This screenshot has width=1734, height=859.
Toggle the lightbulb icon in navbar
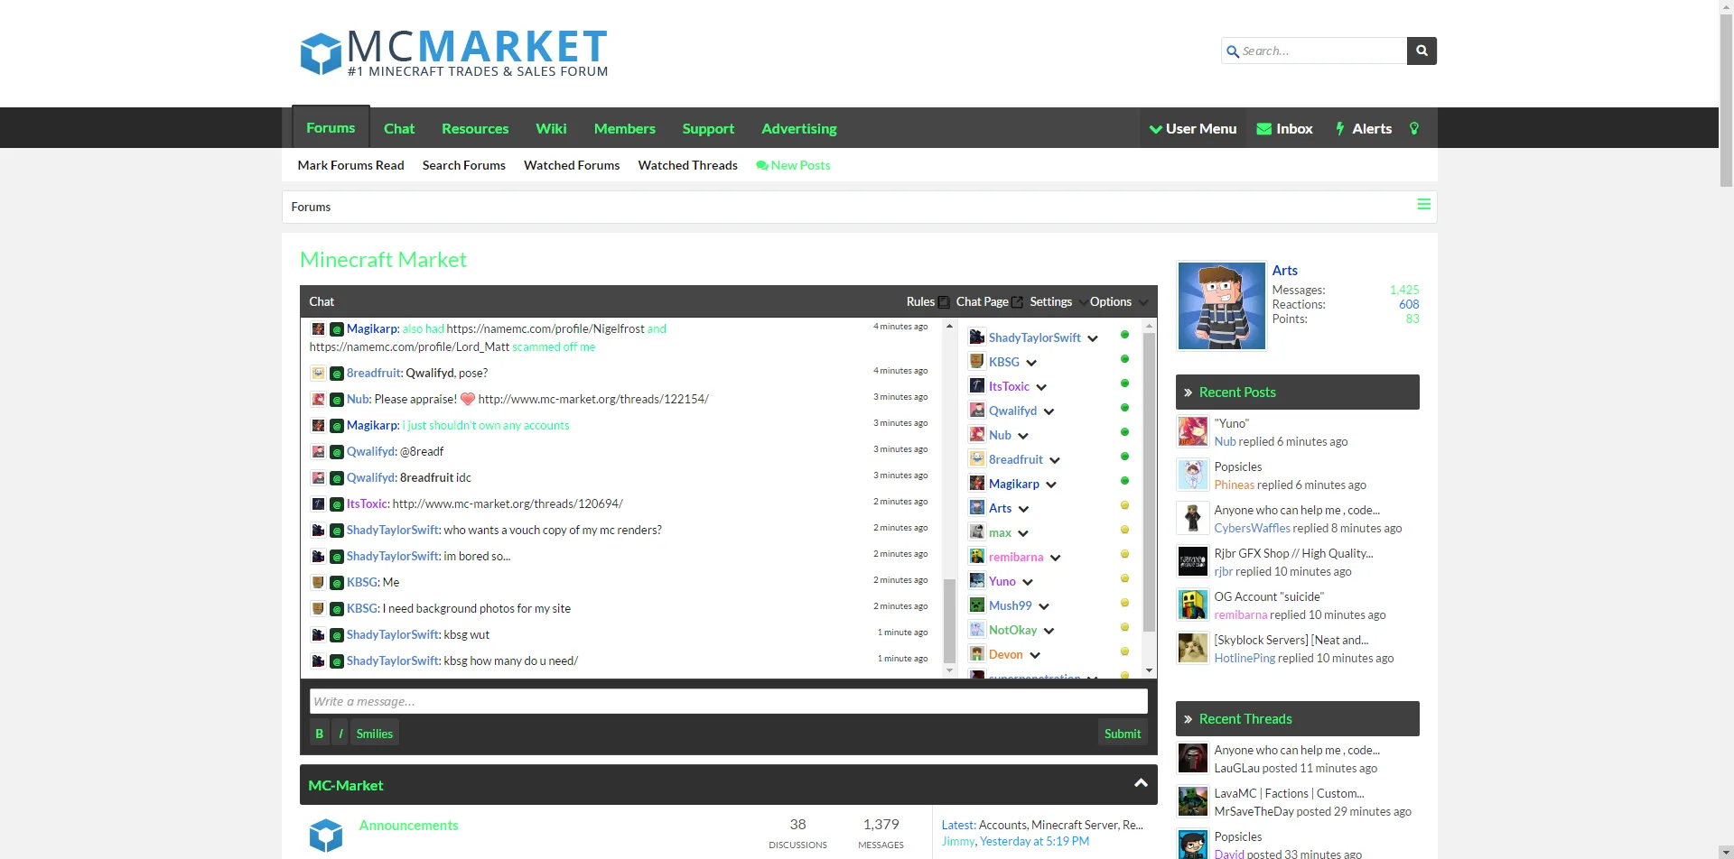pyautogui.click(x=1414, y=129)
